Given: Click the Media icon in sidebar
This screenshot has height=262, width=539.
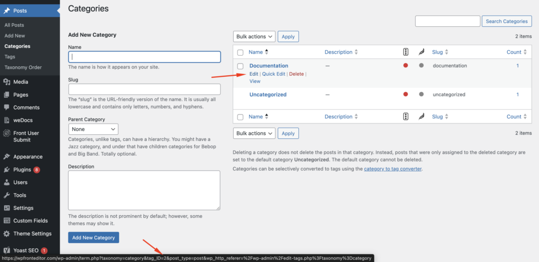Looking at the screenshot, I should (6, 82).
